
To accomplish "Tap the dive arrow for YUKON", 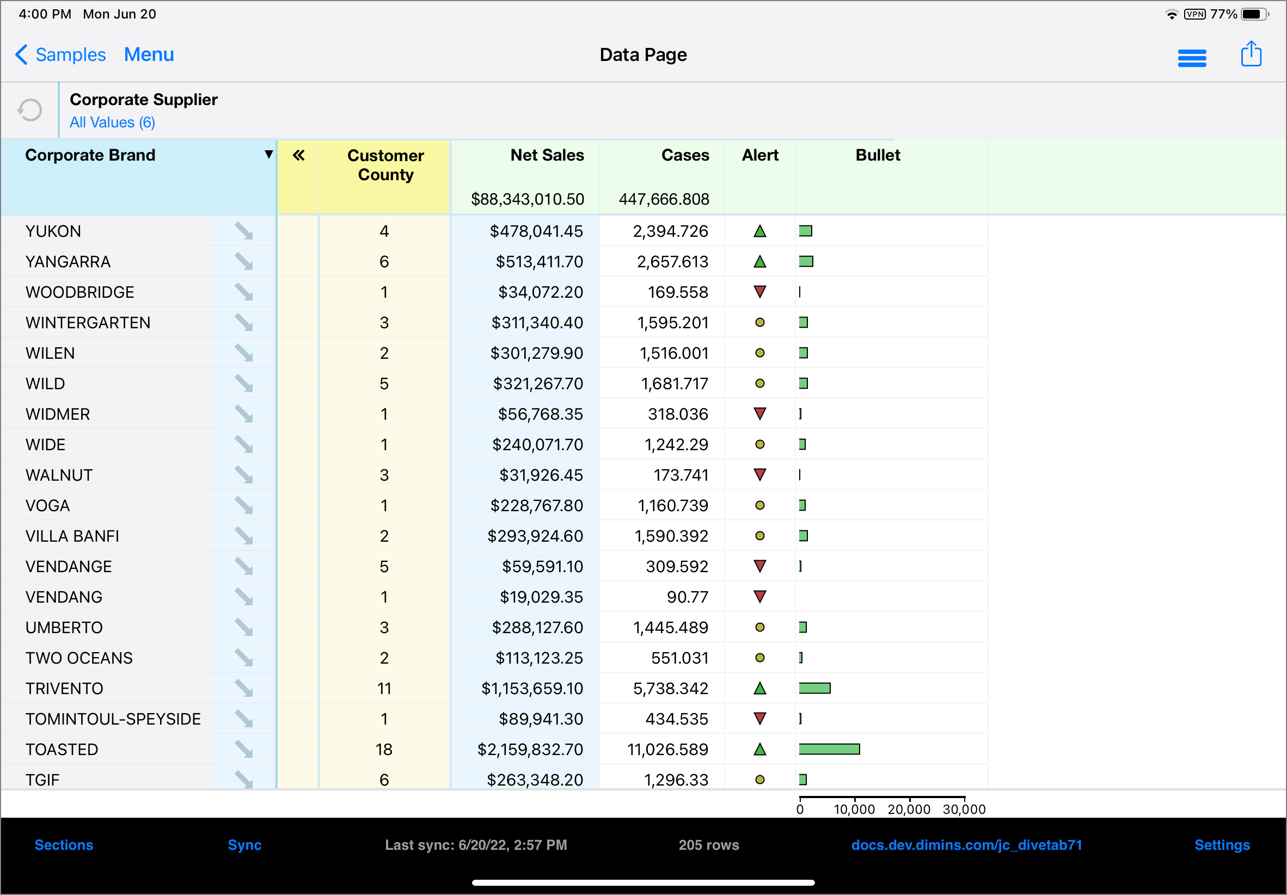I will point(244,231).
